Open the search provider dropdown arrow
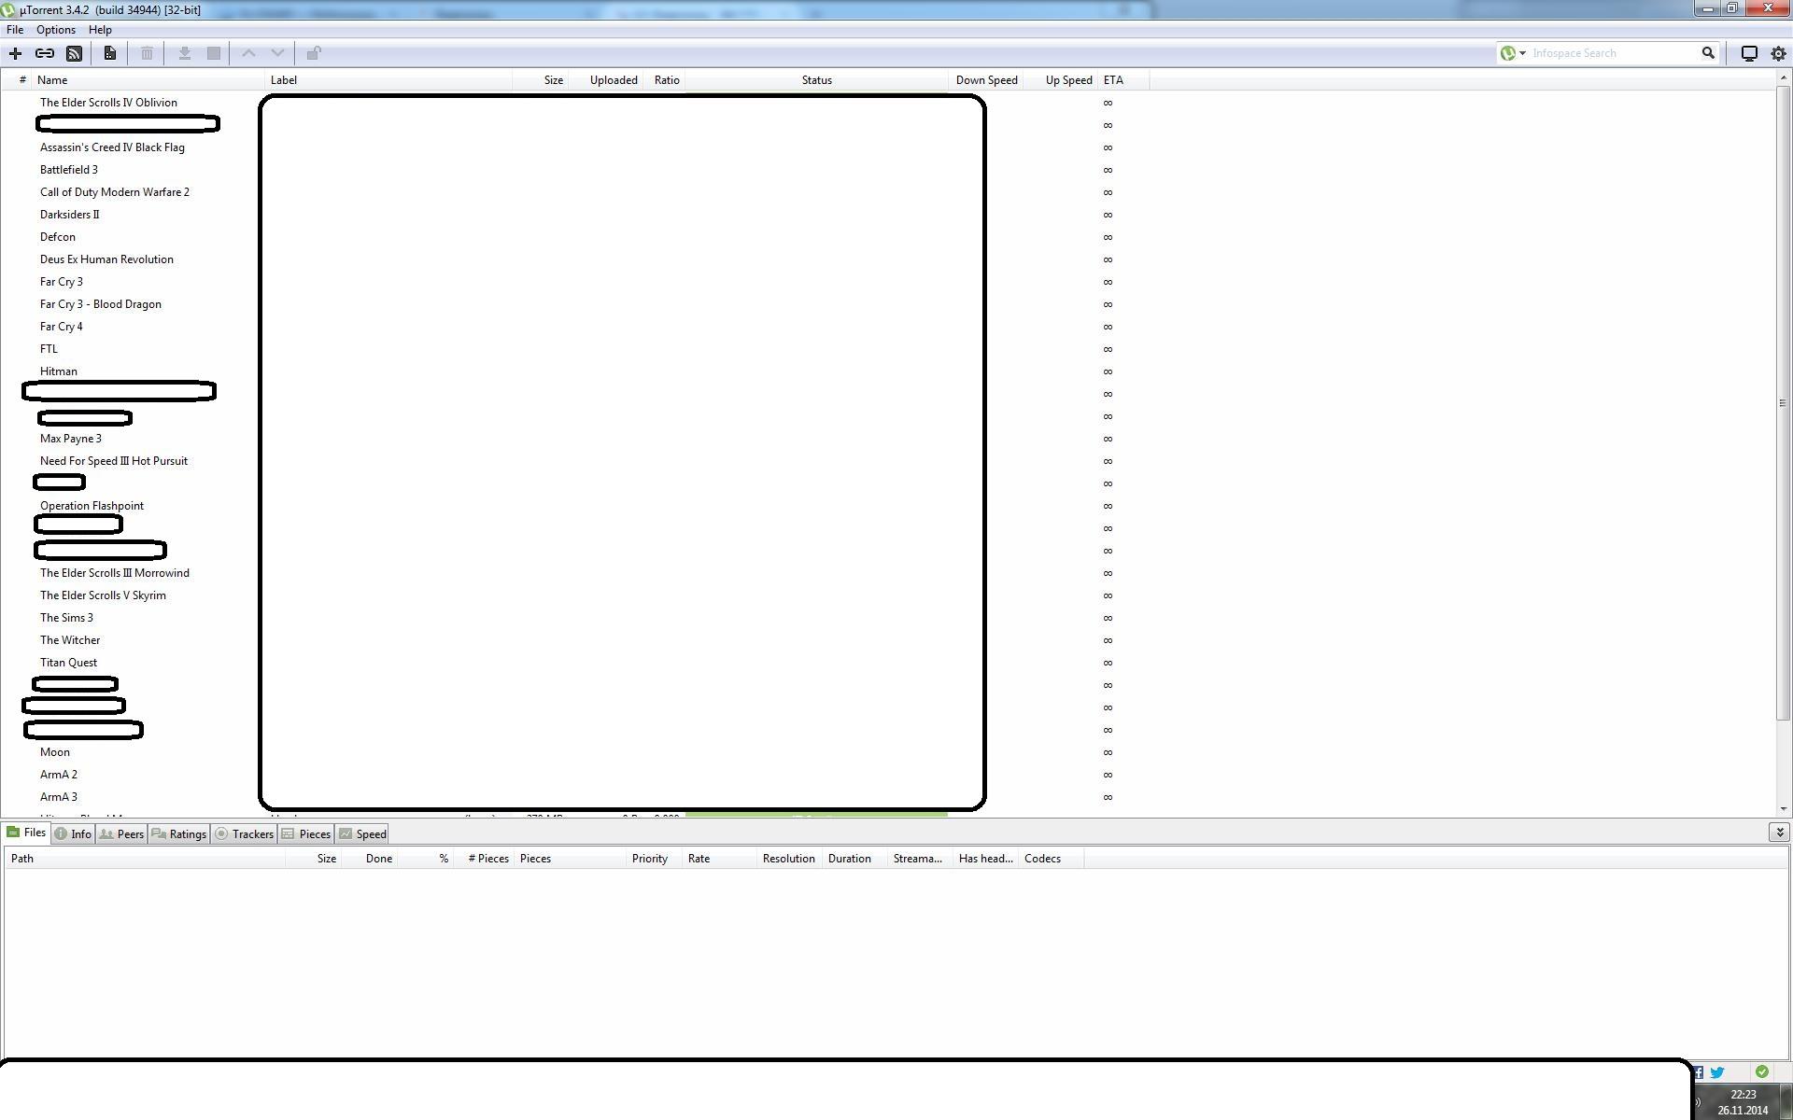This screenshot has height=1120, width=1793. pos(1522,53)
